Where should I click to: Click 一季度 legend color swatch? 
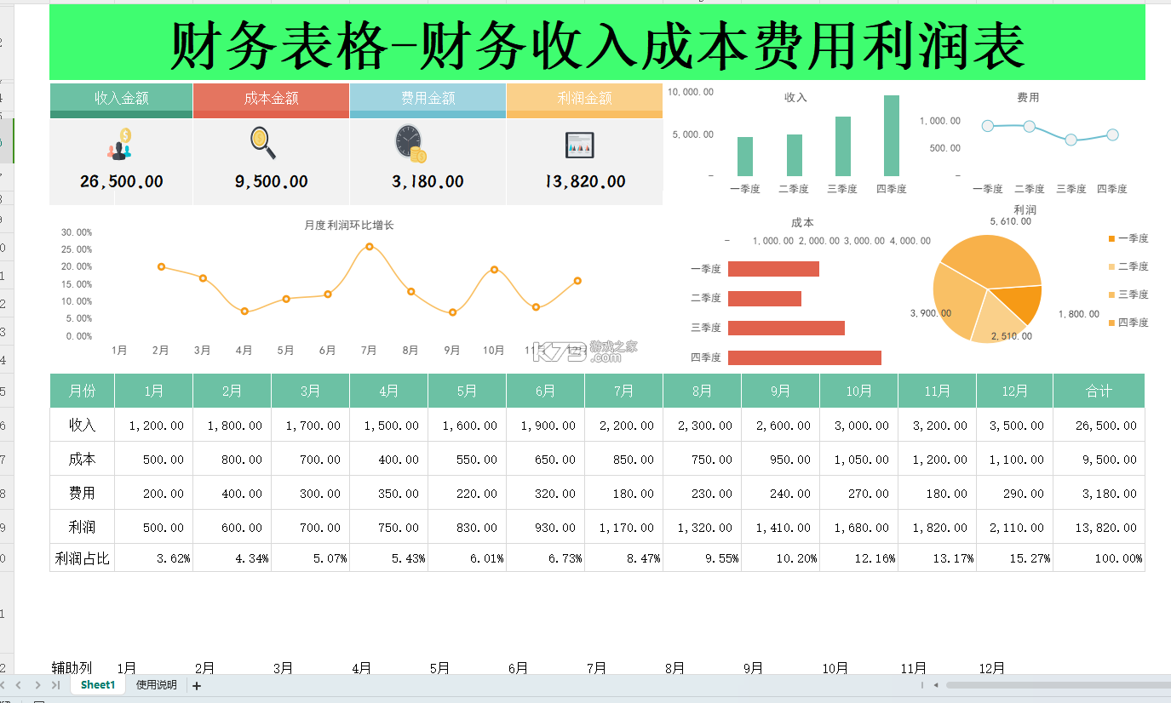tap(1112, 239)
